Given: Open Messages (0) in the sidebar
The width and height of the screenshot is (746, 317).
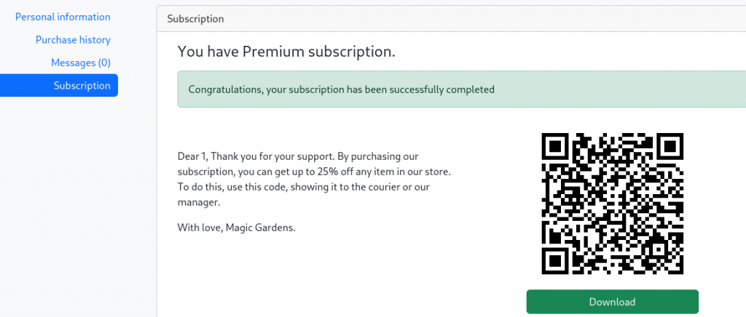Looking at the screenshot, I should click(80, 63).
